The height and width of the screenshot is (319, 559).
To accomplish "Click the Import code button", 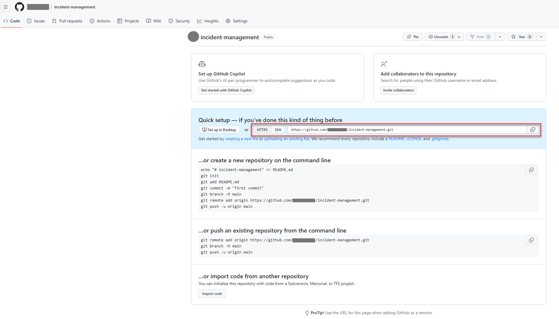I will pyautogui.click(x=212, y=294).
